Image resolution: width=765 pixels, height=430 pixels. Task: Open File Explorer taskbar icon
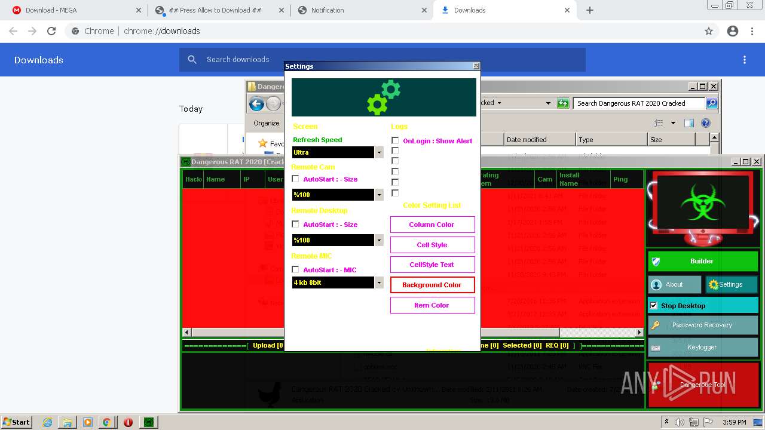point(68,422)
